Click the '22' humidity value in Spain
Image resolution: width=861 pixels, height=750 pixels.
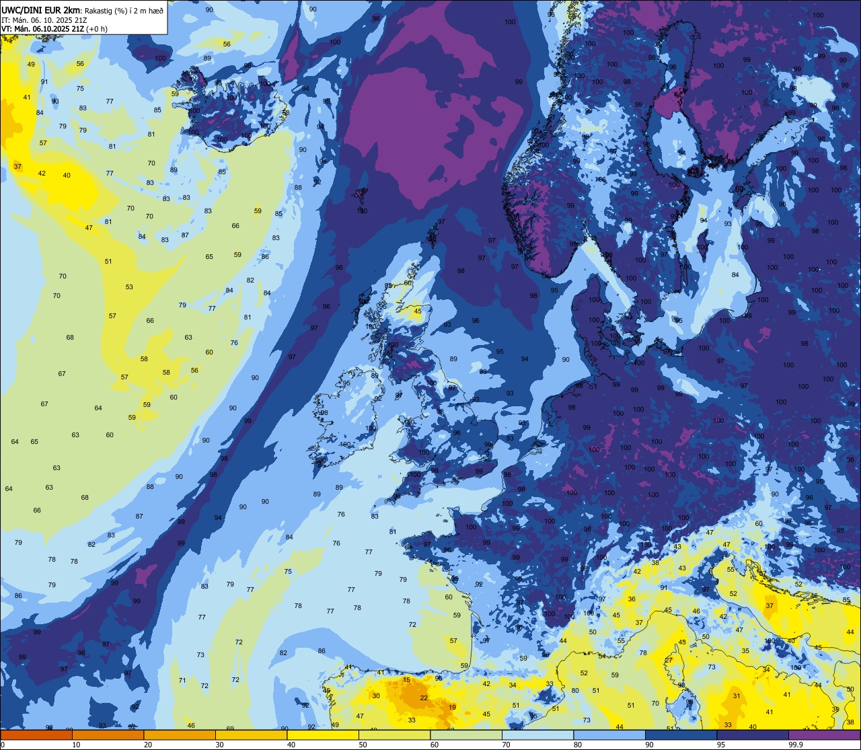[x=424, y=698]
